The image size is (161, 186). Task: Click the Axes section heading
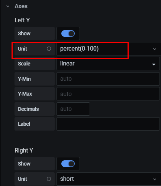pyautogui.click(x=21, y=6)
